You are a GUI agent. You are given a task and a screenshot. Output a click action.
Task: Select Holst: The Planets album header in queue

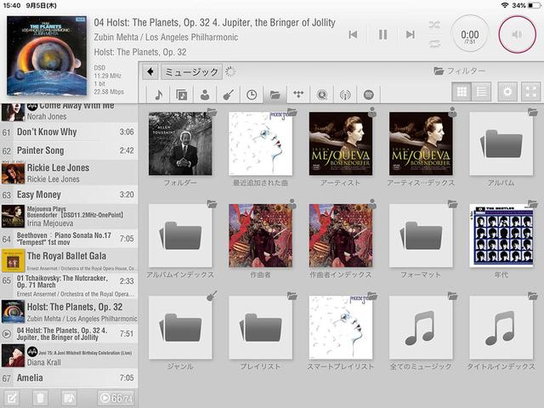click(x=69, y=312)
